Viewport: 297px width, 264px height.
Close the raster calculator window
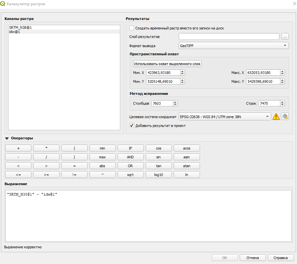(x=295, y=4)
